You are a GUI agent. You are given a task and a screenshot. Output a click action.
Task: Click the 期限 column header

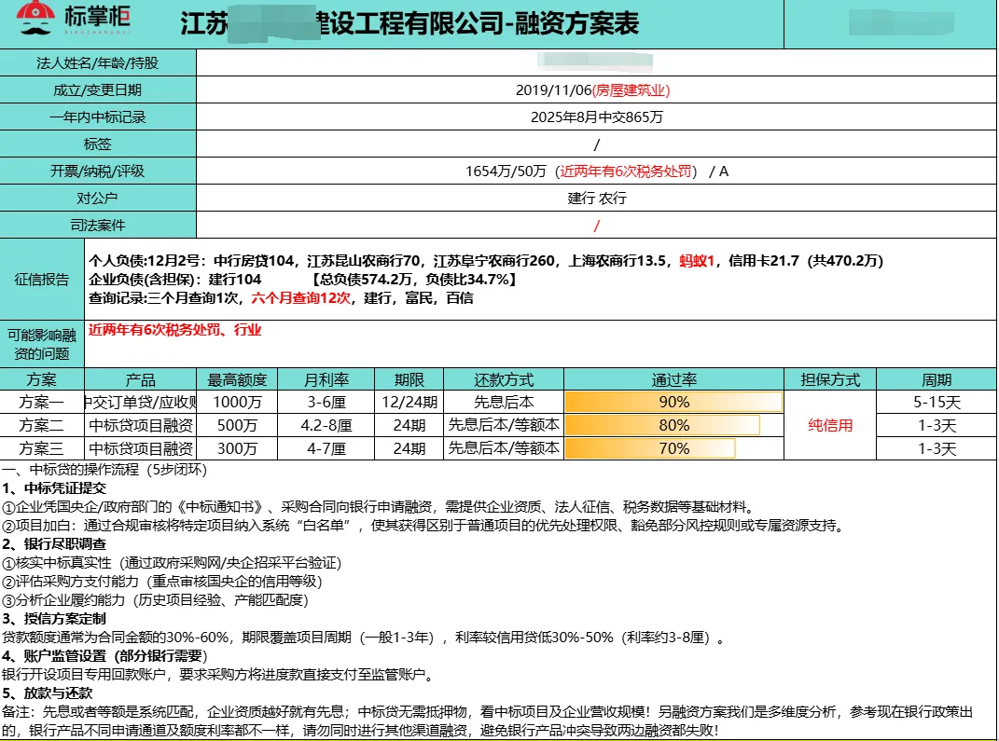(409, 379)
